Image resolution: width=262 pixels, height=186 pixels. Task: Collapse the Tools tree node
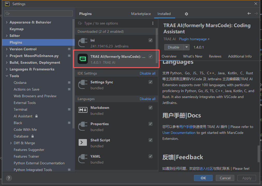point(7,76)
